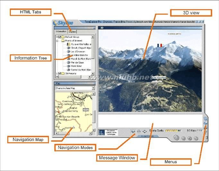Image resolution: width=219 pixels, height=171 pixels.
Task: Click the Display Quality level bar
Action: coord(173,131)
